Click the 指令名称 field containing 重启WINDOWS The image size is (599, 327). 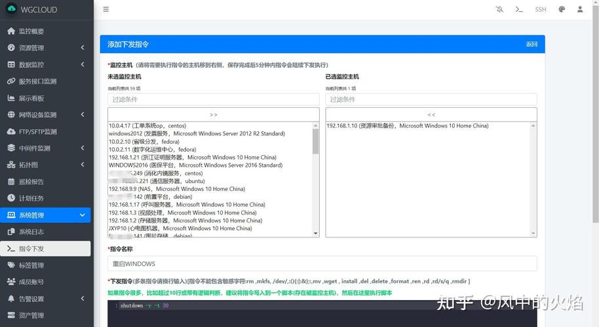[322, 264]
